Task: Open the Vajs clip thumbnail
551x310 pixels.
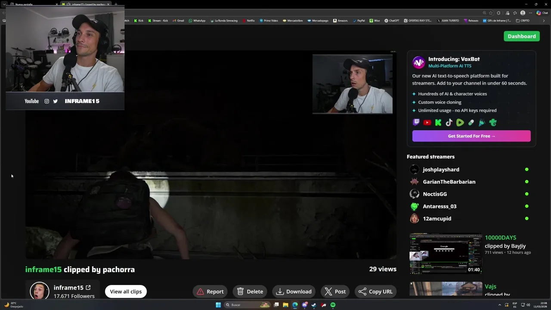Action: (446, 289)
